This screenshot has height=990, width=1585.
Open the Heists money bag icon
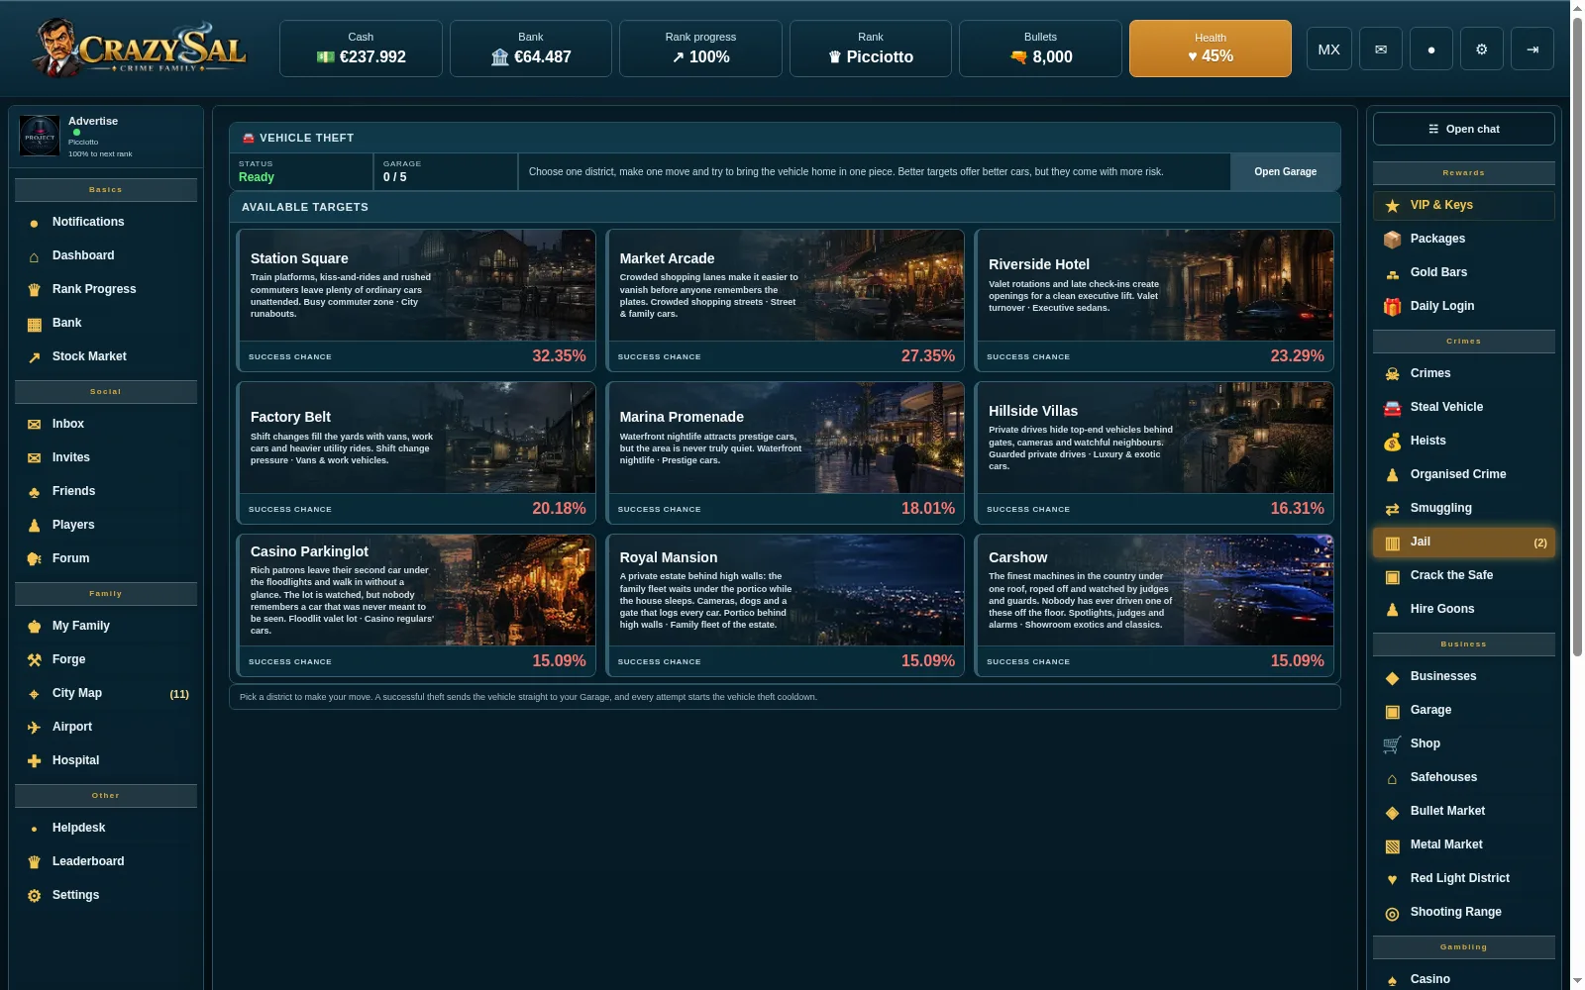[1392, 442]
